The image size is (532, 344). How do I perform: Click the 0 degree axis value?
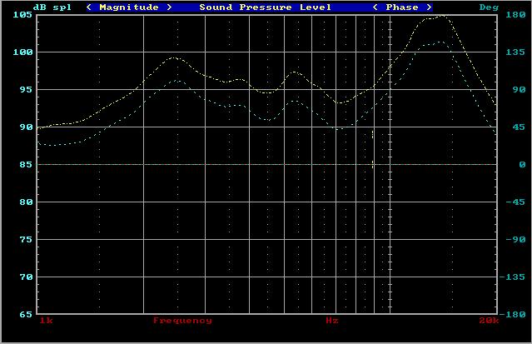(x=522, y=165)
